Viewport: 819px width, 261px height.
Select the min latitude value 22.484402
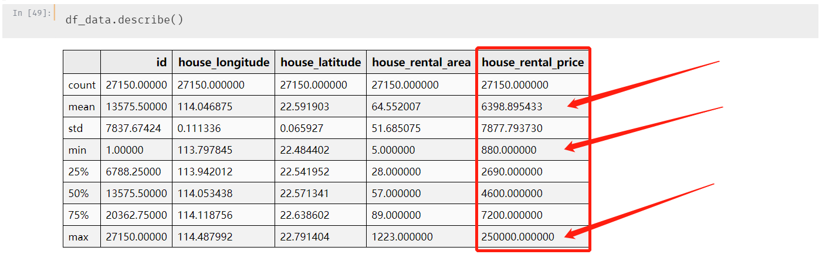click(304, 150)
